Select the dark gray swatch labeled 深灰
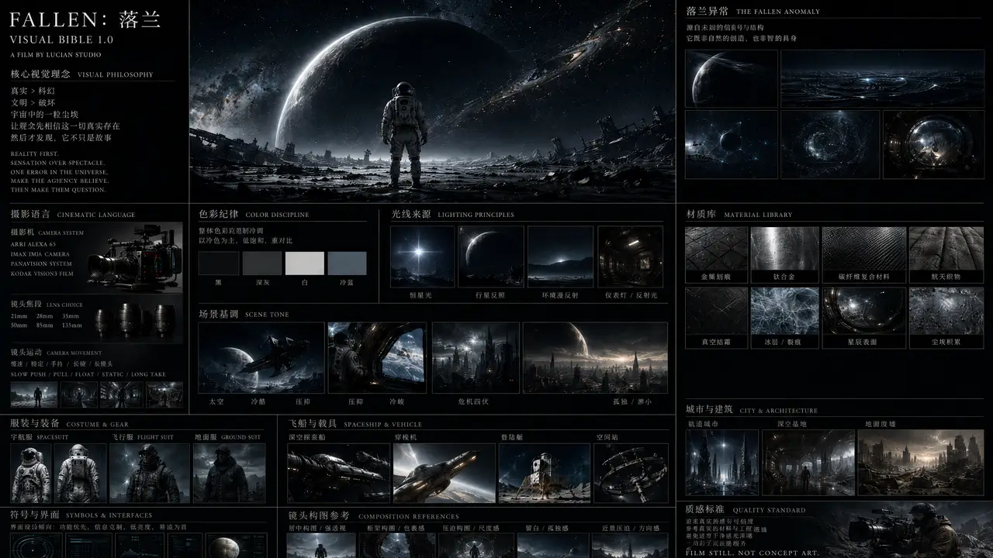This screenshot has height=558, width=993. pos(262,263)
